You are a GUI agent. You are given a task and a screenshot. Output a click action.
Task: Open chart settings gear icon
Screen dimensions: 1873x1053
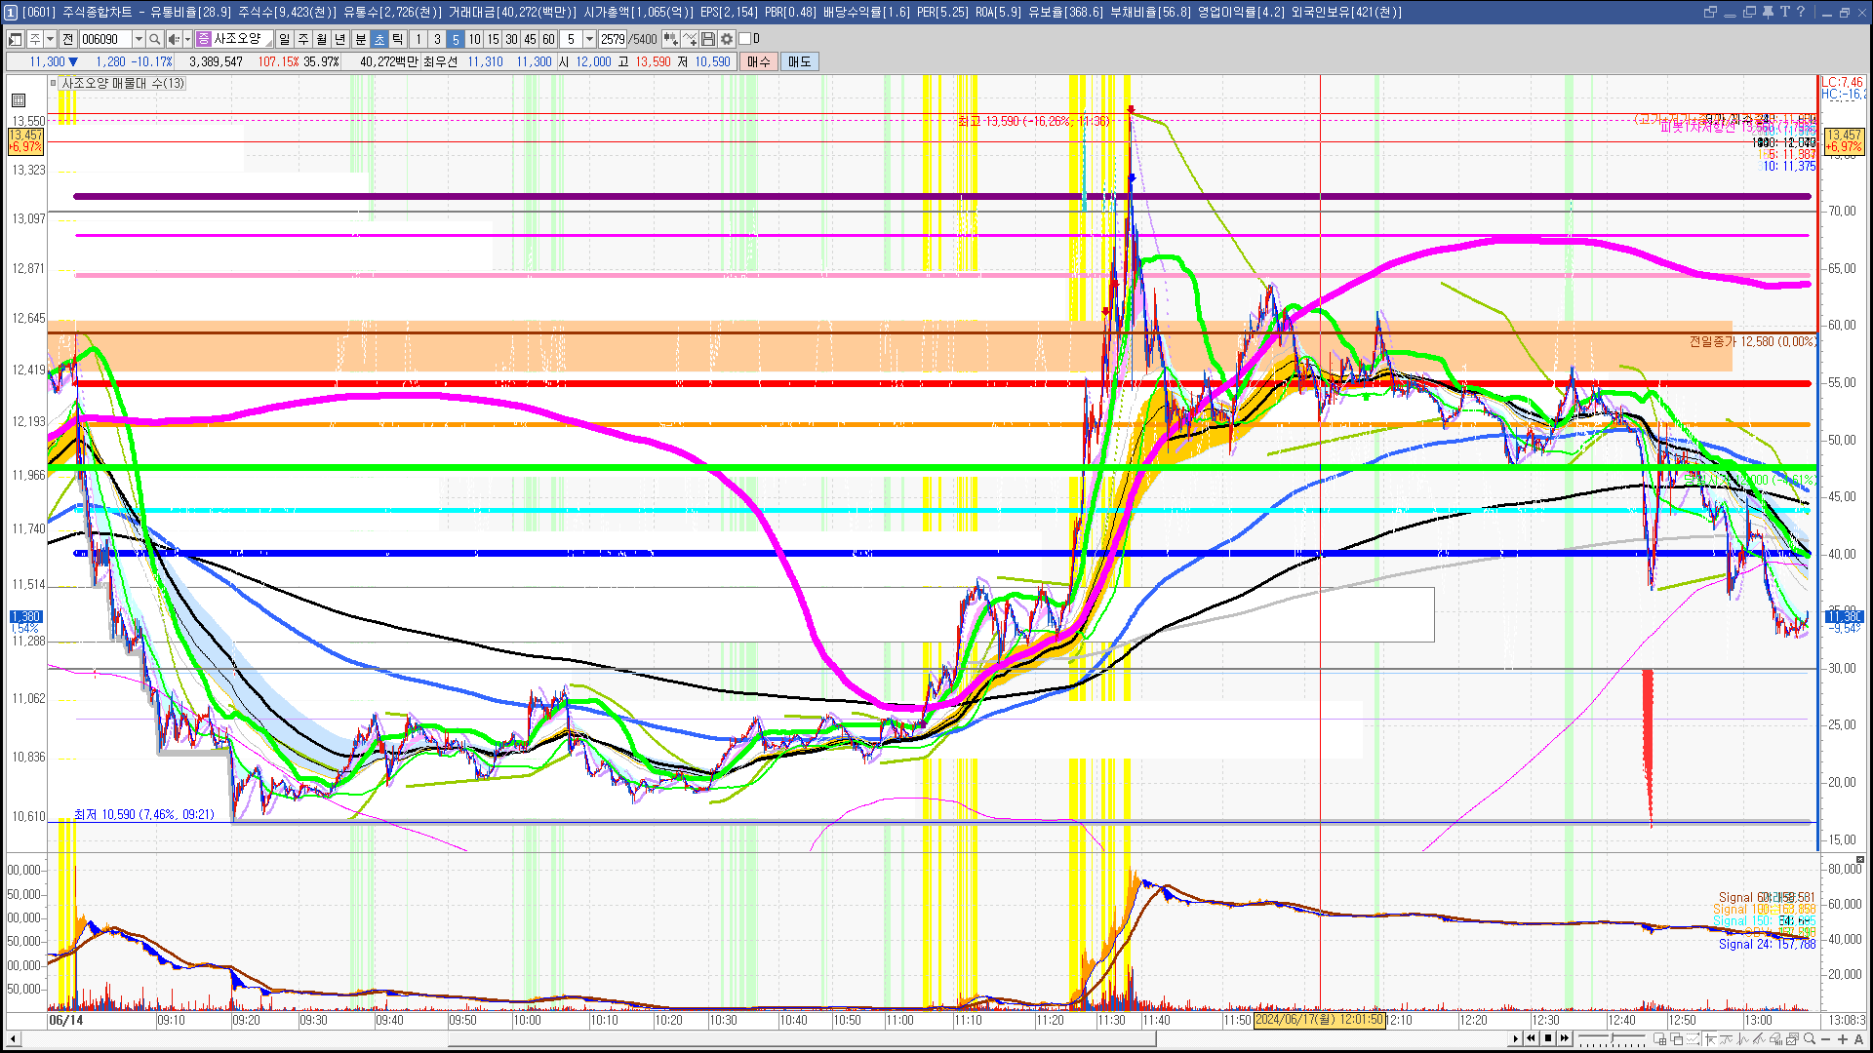[727, 39]
